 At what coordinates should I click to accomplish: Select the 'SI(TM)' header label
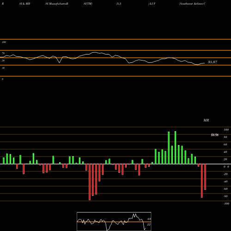click(88, 4)
